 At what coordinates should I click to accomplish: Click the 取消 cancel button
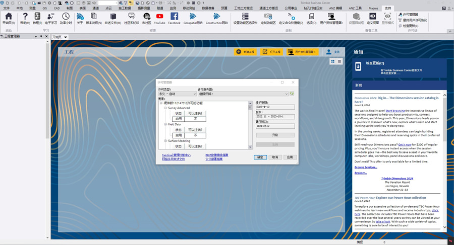coord(275,157)
